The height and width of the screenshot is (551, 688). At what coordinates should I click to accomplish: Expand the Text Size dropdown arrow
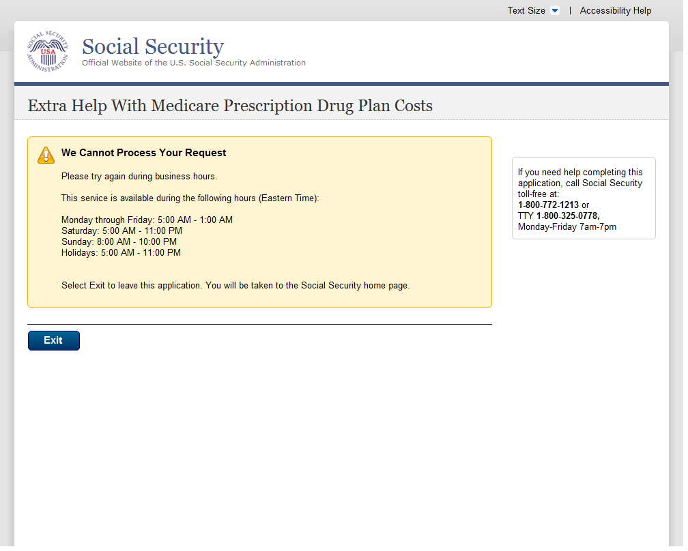[x=554, y=11]
